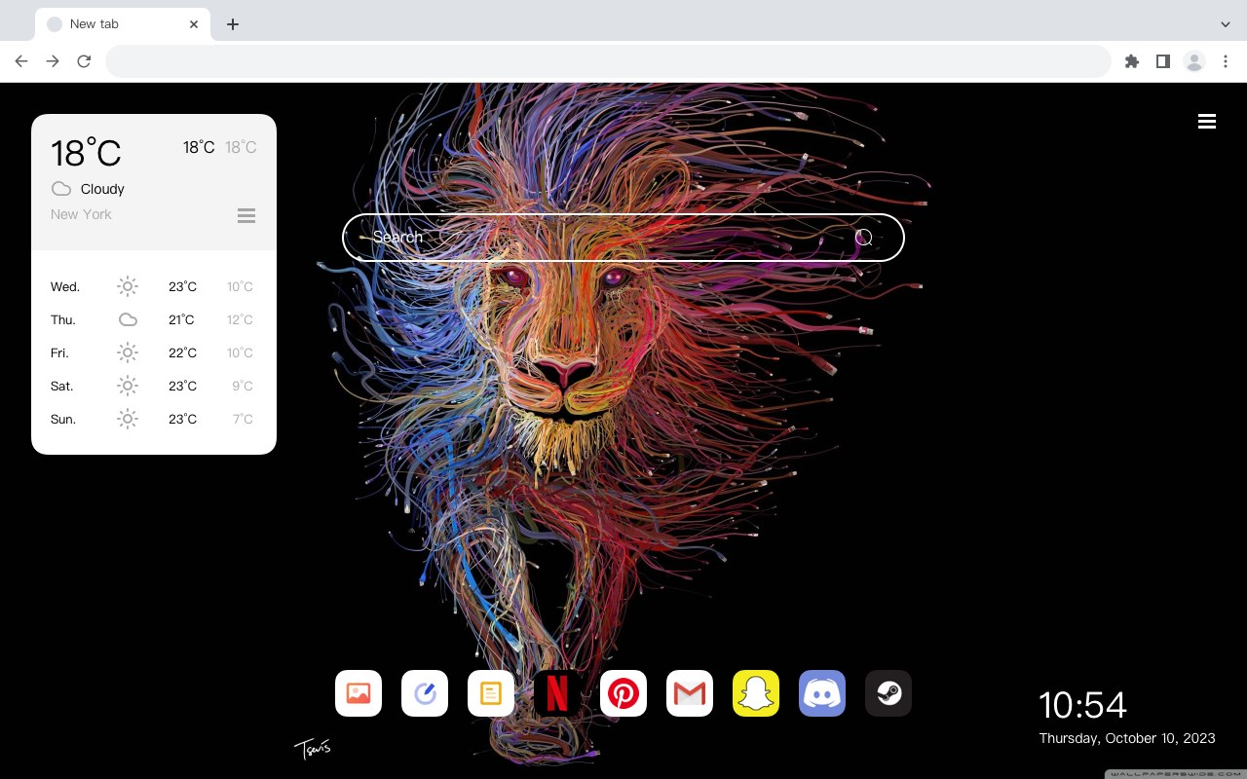The height and width of the screenshot is (779, 1247).
Task: Expand the tab search chevron
Action: 1226,24
